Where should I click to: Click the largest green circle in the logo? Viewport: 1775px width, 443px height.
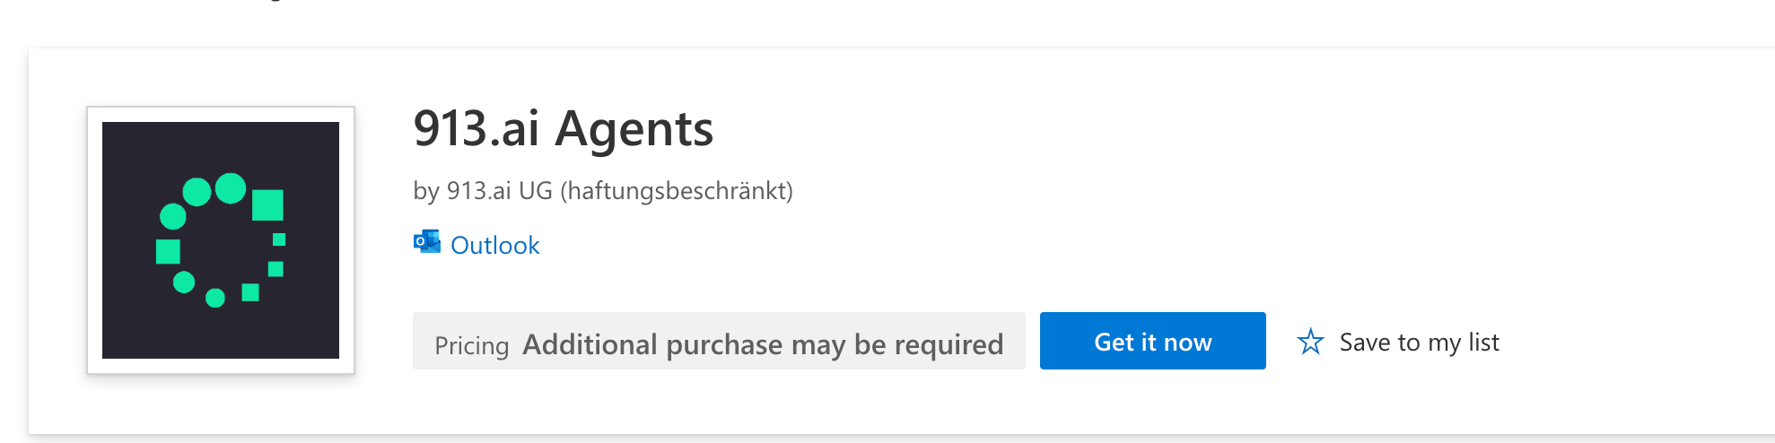point(231,188)
